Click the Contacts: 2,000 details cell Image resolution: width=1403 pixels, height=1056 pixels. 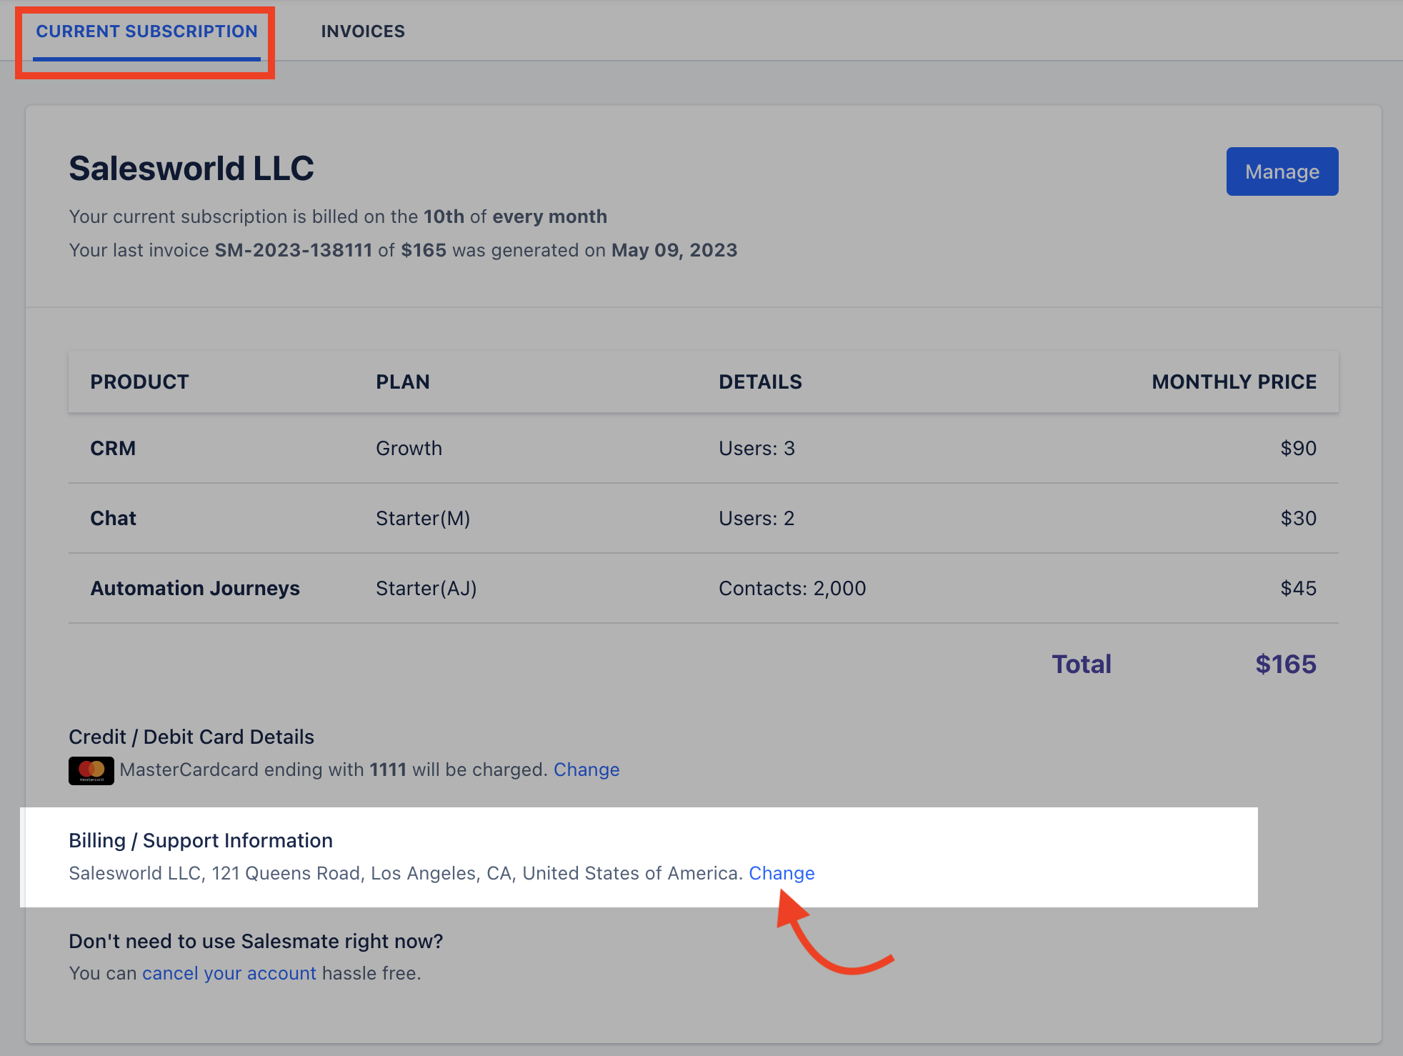(x=792, y=588)
